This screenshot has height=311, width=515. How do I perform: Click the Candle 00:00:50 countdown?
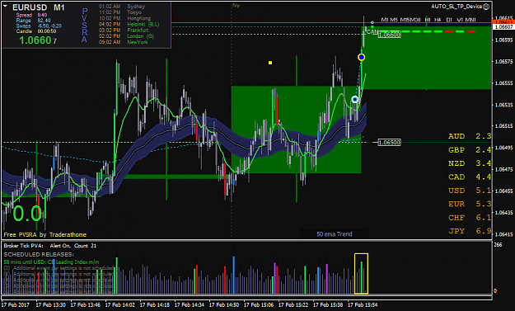[x=47, y=31]
